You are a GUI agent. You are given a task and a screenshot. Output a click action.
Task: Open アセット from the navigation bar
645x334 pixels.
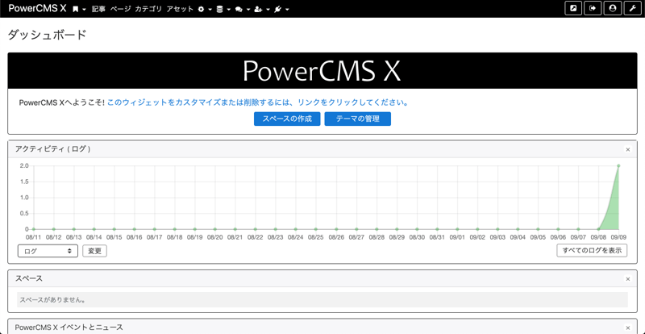tap(180, 9)
